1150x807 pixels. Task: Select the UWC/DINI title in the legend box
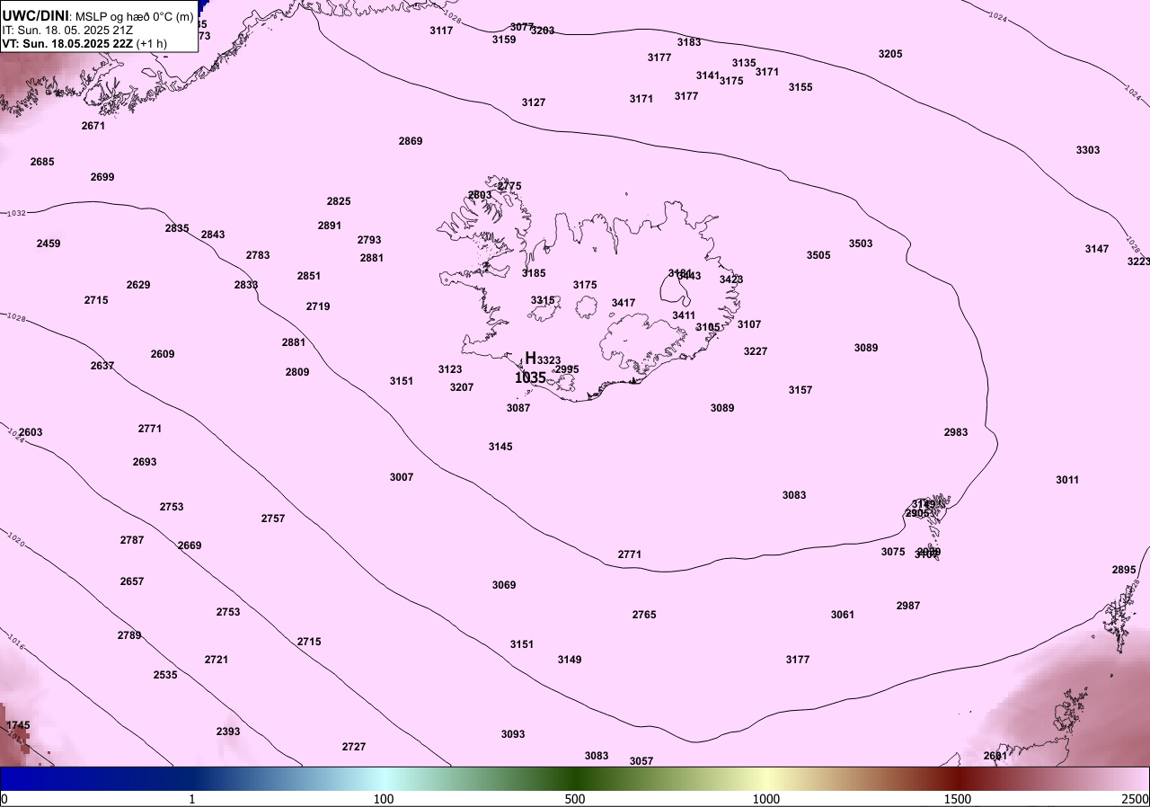(36, 15)
